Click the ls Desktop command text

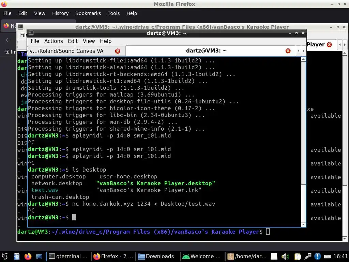(x=89, y=170)
